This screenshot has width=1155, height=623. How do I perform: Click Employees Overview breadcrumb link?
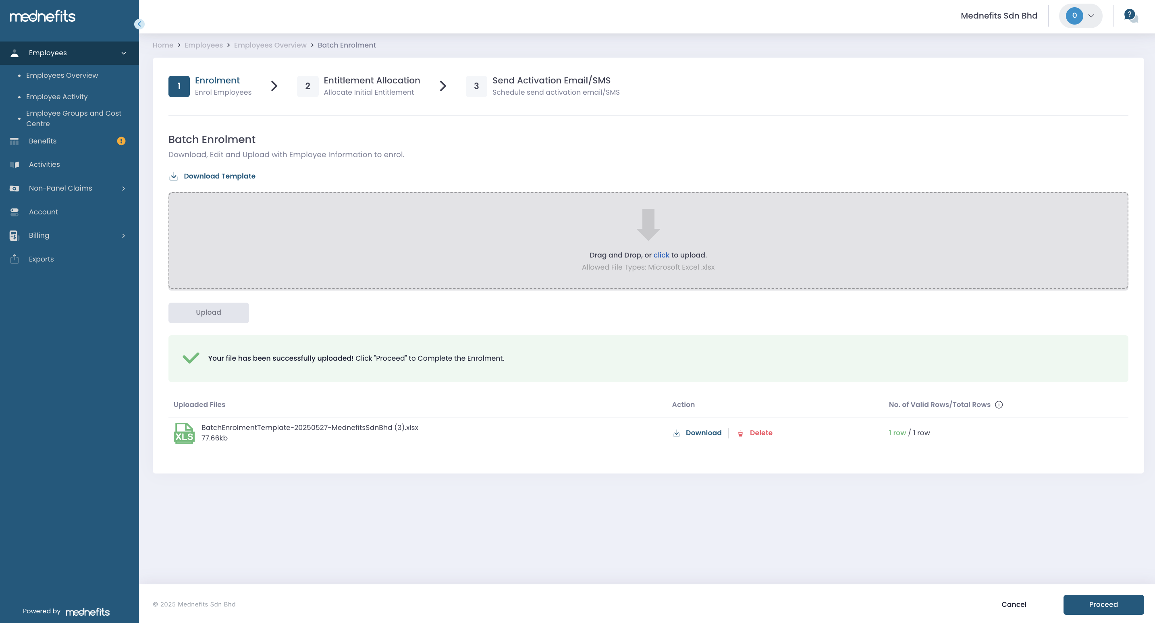tap(270, 45)
